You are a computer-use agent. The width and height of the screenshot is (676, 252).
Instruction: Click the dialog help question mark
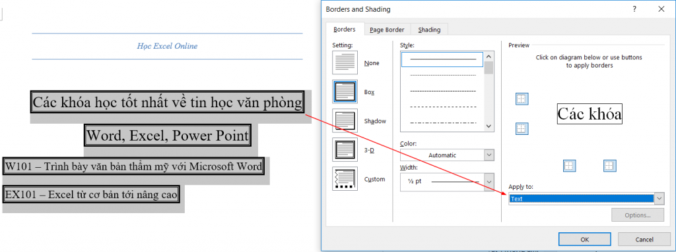(x=634, y=9)
